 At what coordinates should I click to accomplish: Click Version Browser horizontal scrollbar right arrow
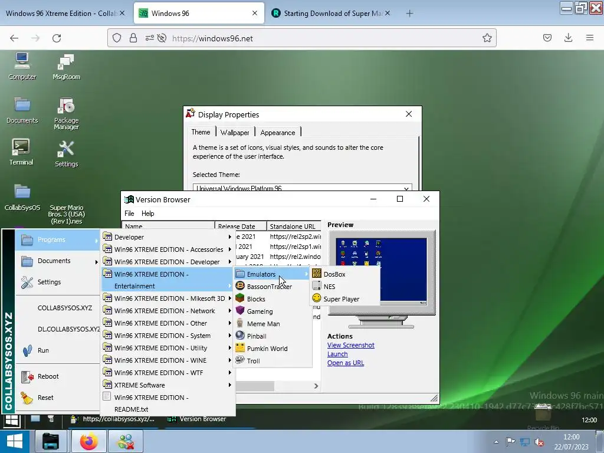[316, 386]
